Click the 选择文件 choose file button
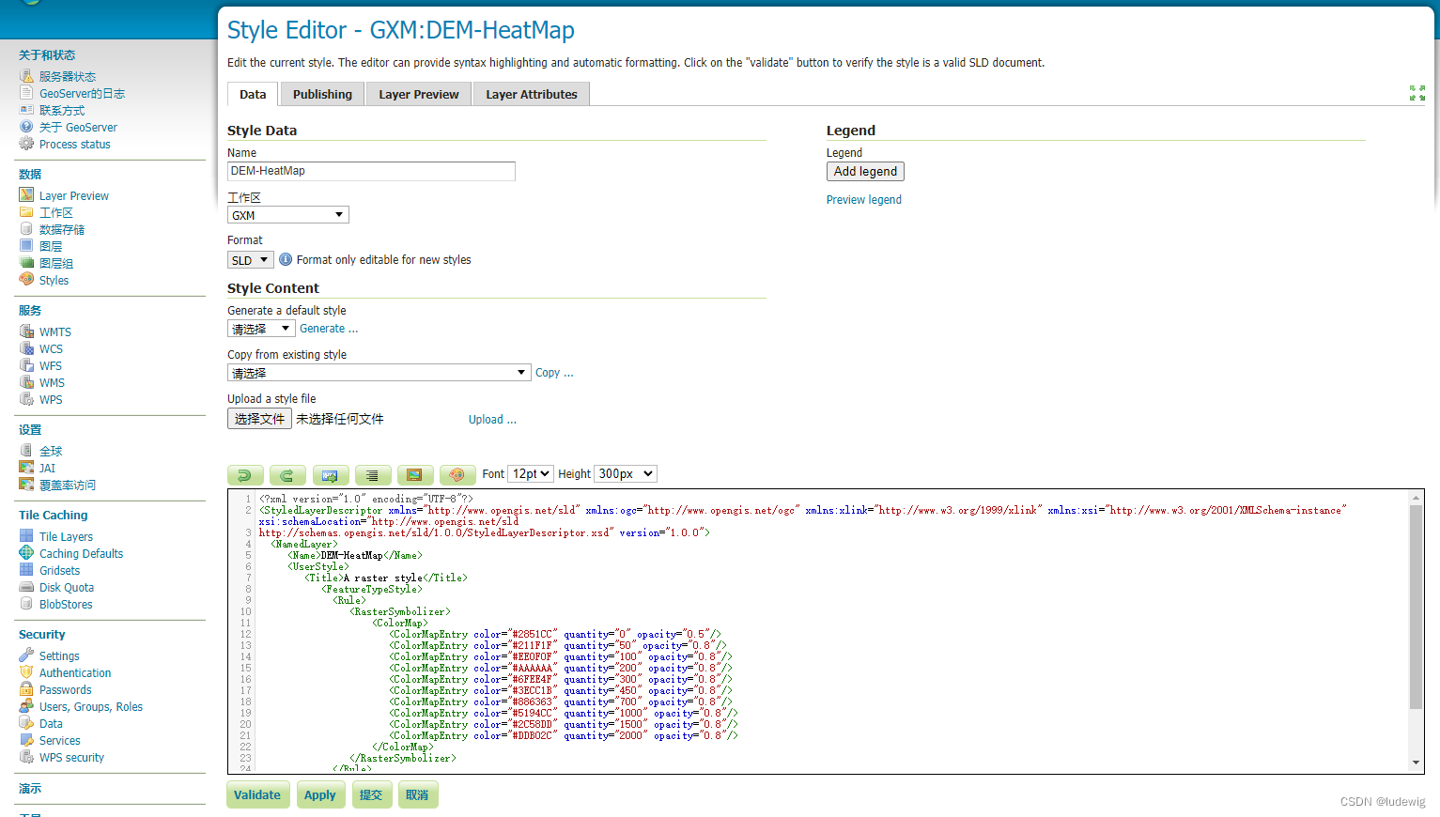The height and width of the screenshot is (817, 1440). (259, 419)
